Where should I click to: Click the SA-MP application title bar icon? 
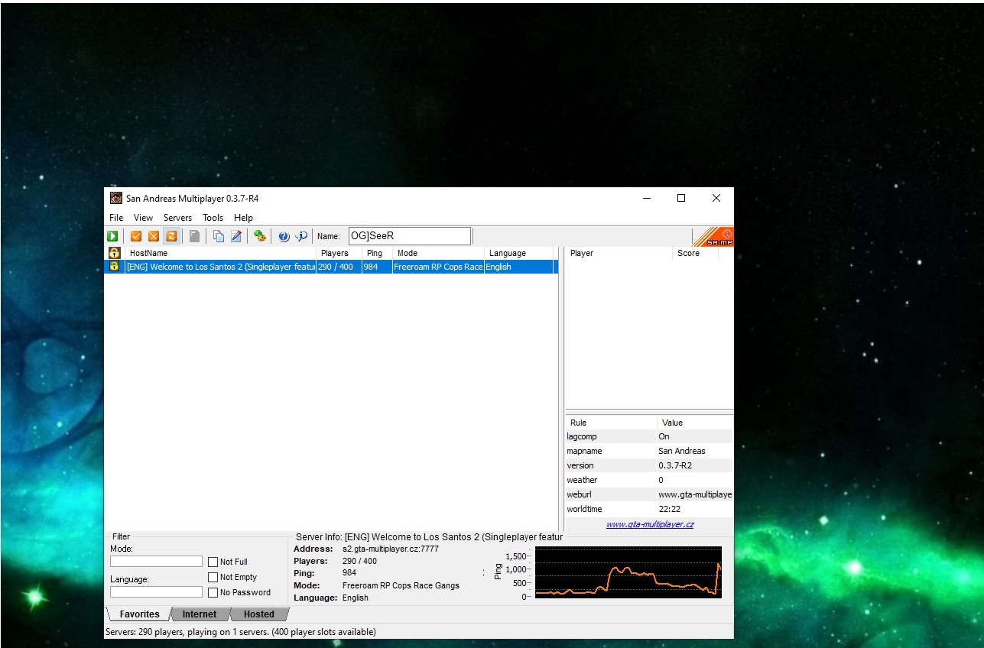[116, 198]
